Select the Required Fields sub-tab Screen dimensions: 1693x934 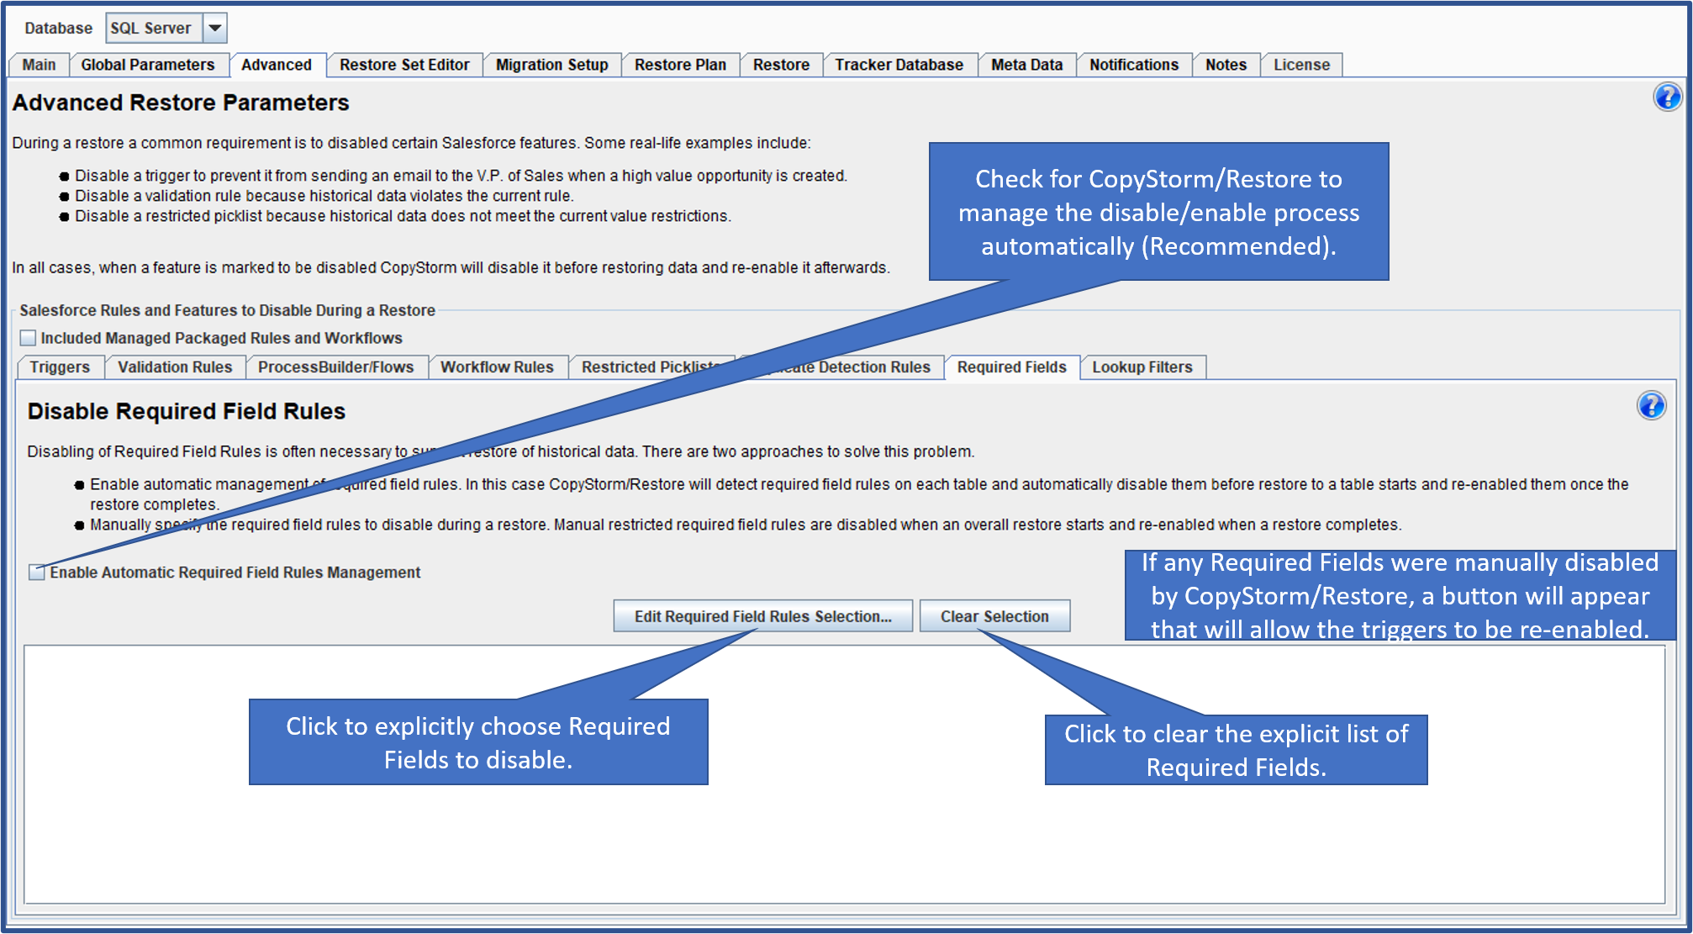coord(1011,367)
